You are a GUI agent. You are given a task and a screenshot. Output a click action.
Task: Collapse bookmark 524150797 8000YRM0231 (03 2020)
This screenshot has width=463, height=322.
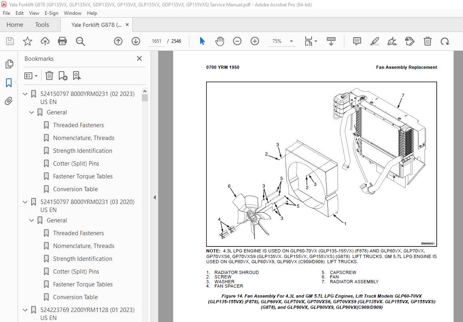[x=25, y=202]
